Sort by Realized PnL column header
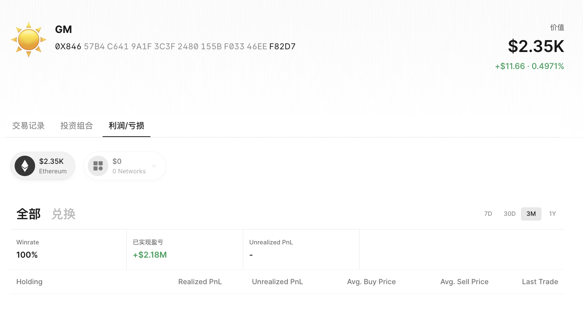Screen dimensions: 583x310 coord(200,282)
